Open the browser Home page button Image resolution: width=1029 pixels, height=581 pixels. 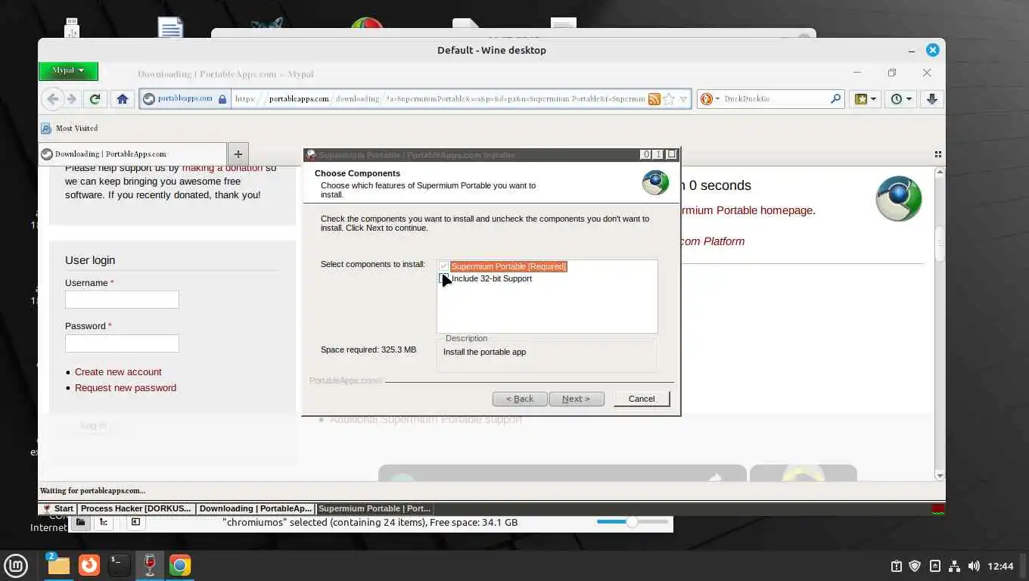click(x=123, y=98)
